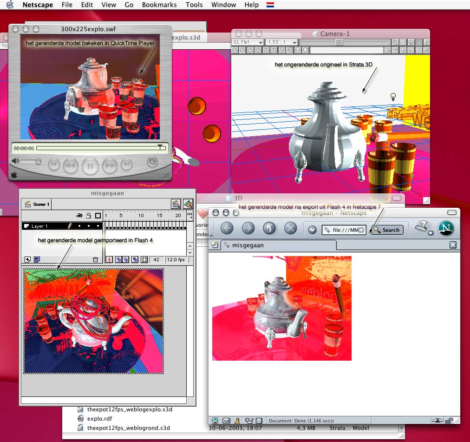Open the Edit Scene clapperboard dropdown in Flash
The width and height of the screenshot is (470, 442).
(x=176, y=204)
